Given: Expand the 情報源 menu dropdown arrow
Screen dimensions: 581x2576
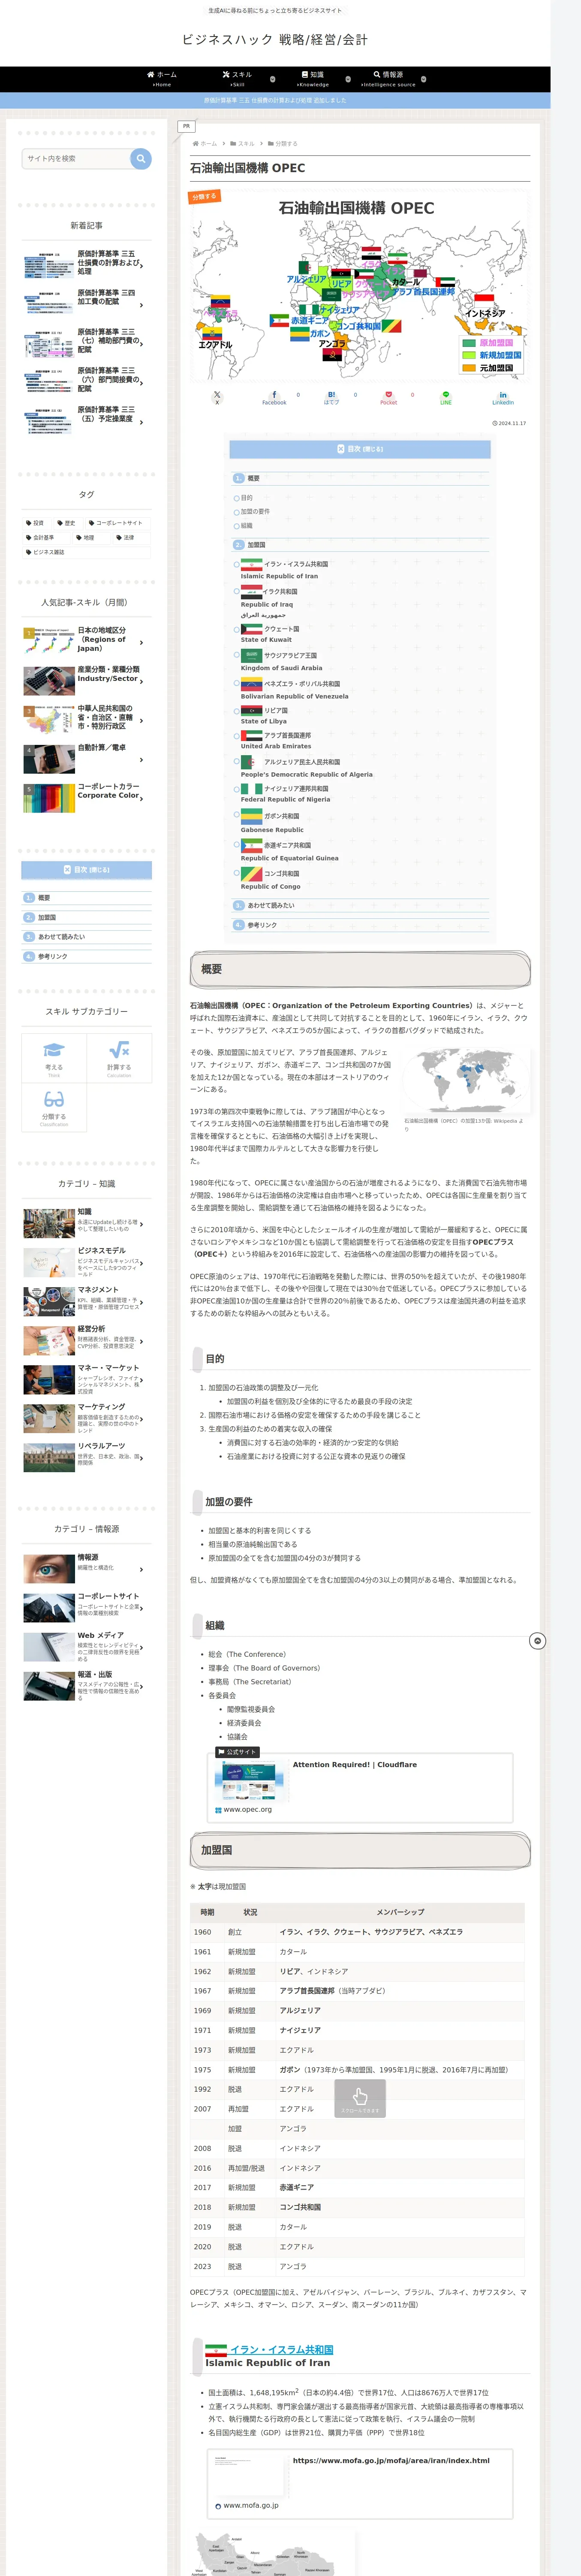Looking at the screenshot, I should pos(423,79).
